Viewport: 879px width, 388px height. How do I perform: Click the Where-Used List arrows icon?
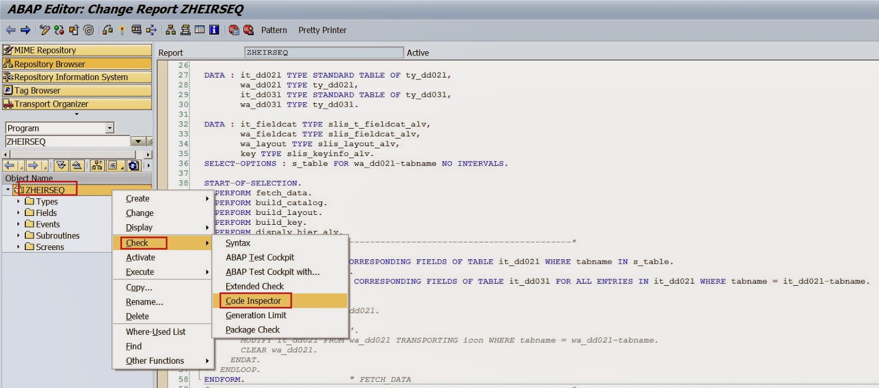coord(151,30)
